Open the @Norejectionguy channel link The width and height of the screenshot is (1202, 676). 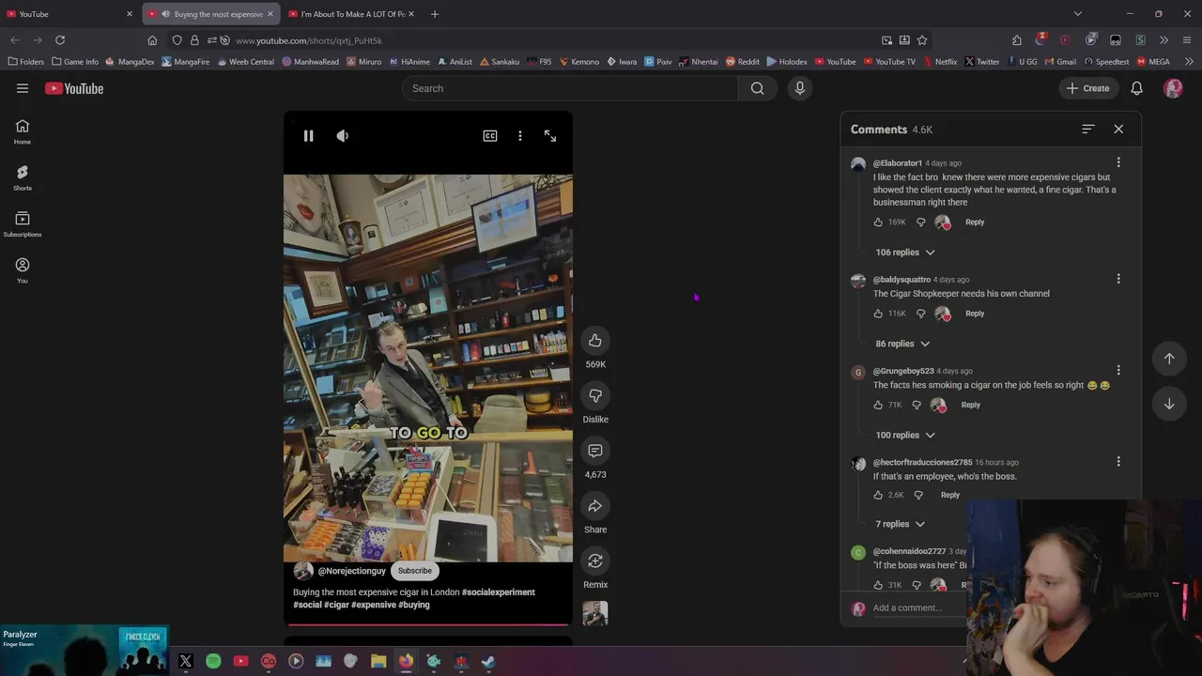[x=351, y=571]
